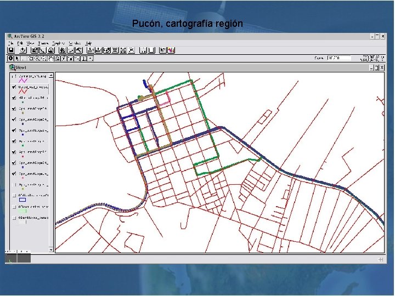
Task: Select the Text T tool
Action: (x=83, y=59)
